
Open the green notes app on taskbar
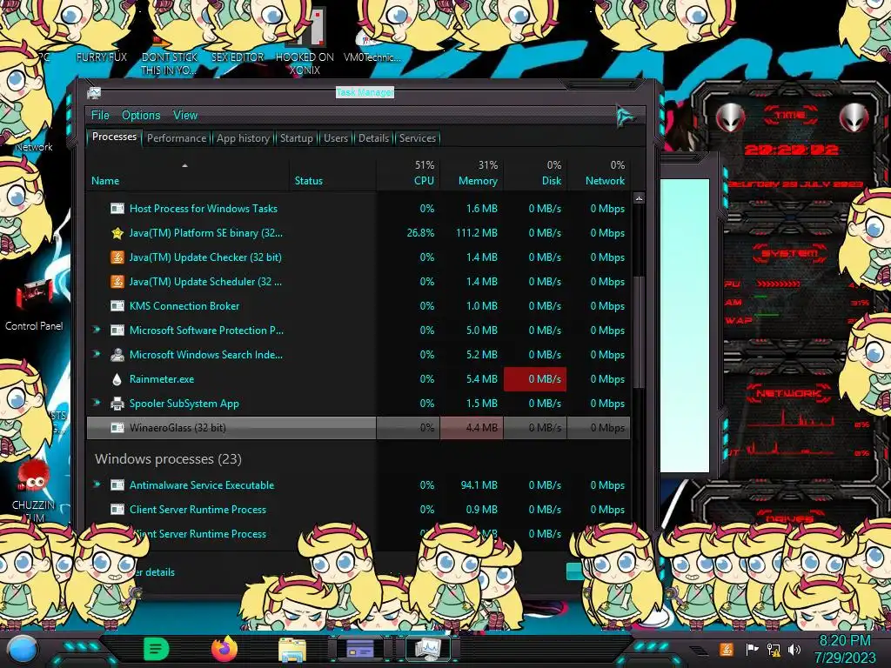pos(157,649)
